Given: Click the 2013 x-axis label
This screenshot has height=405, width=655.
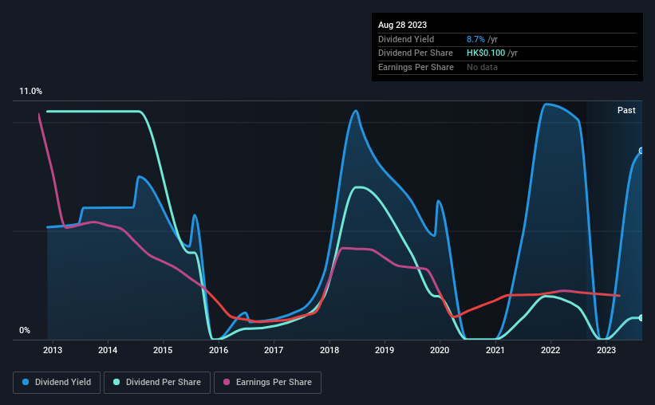Looking at the screenshot, I should point(53,350).
